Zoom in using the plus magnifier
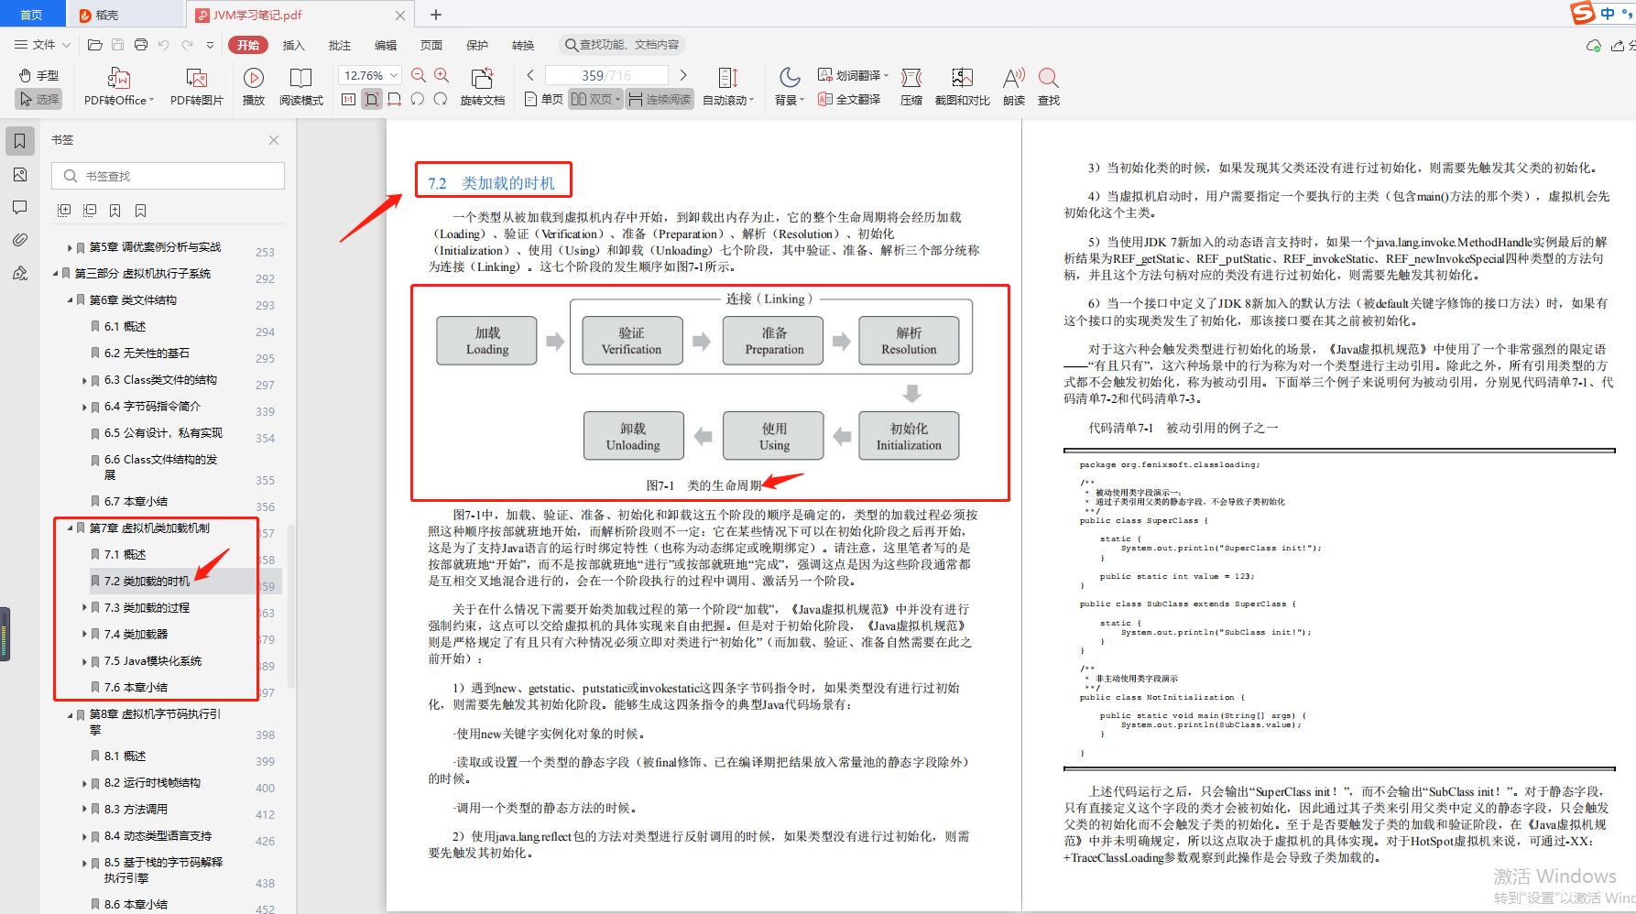Image resolution: width=1636 pixels, height=914 pixels. pyautogui.click(x=442, y=75)
